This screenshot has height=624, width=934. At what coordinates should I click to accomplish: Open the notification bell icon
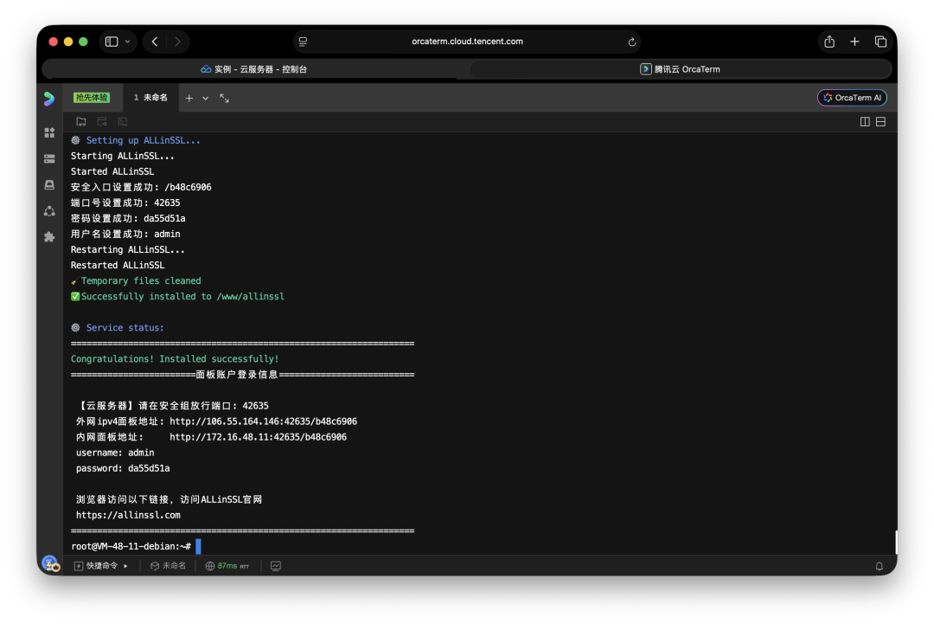(x=880, y=565)
